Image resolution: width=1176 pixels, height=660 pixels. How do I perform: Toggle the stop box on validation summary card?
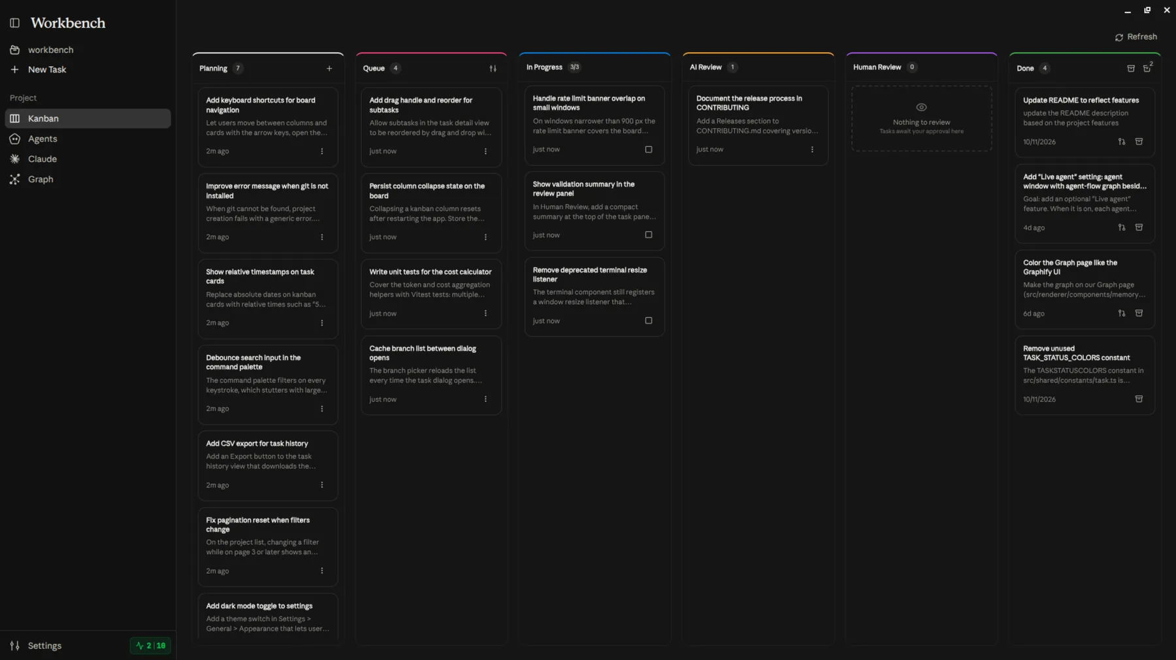coord(649,235)
